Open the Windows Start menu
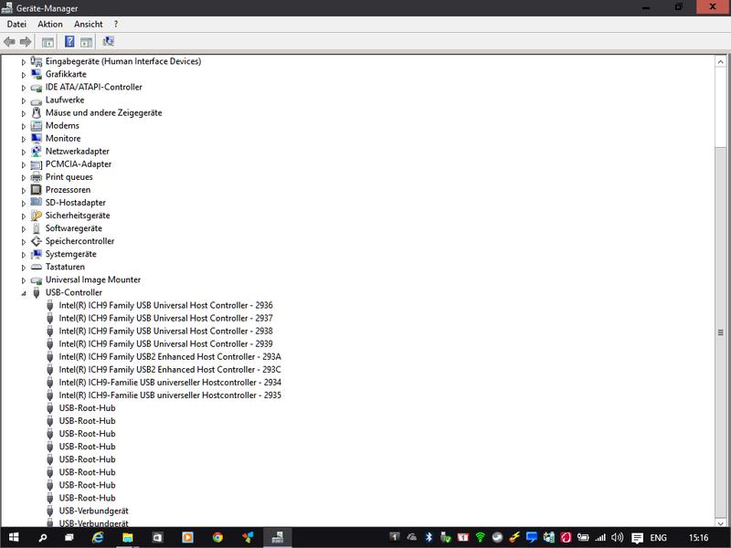The width and height of the screenshot is (731, 548). (x=14, y=537)
